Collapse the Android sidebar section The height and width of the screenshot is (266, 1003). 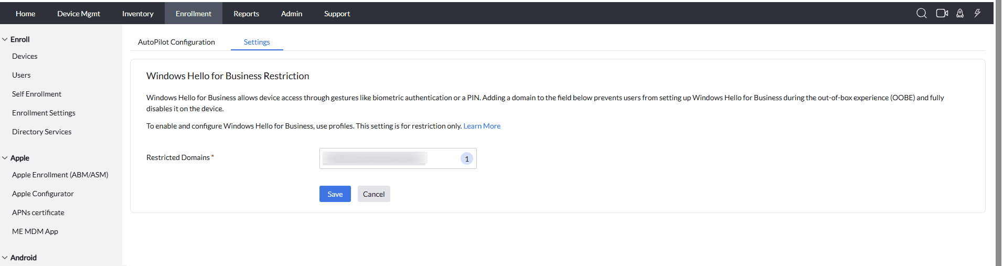(x=5, y=258)
